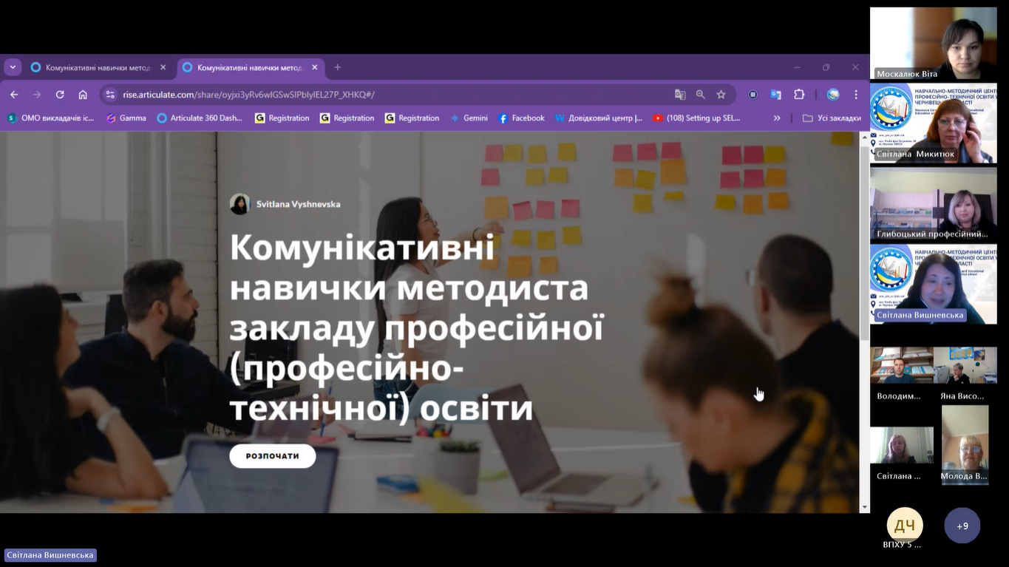Open the tab search dropdown arrow
The image size is (1009, 567).
pyautogui.click(x=13, y=67)
